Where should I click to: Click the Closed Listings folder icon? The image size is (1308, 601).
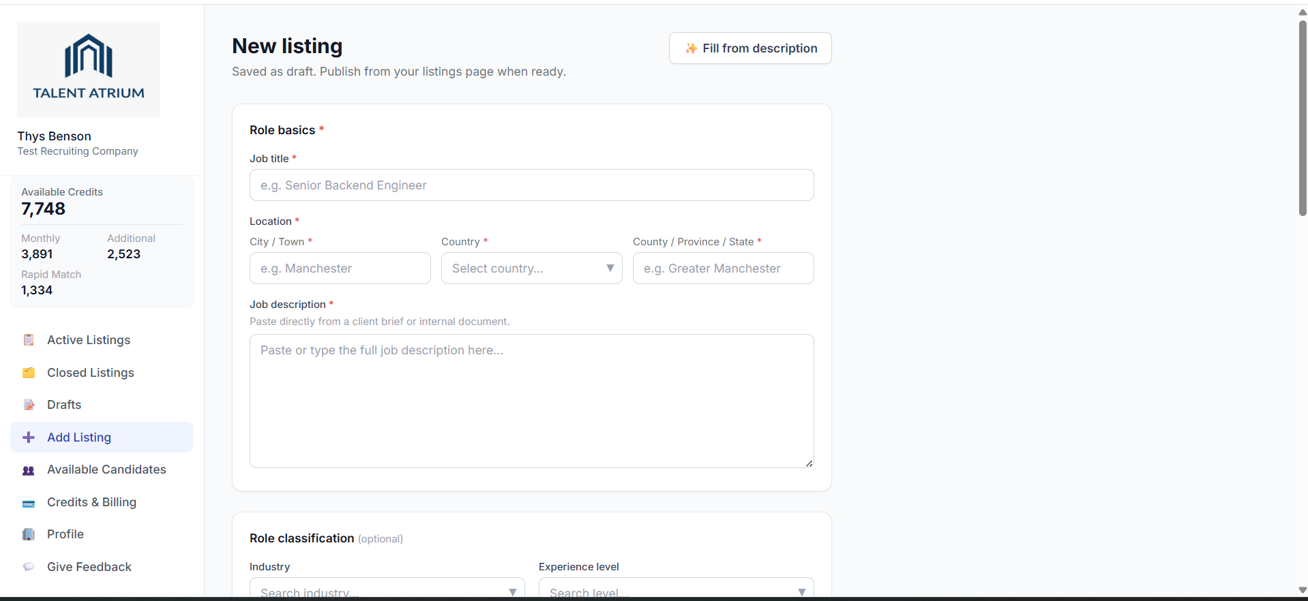coord(29,373)
